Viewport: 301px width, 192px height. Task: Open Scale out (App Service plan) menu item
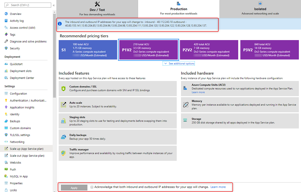click(x=27, y=156)
